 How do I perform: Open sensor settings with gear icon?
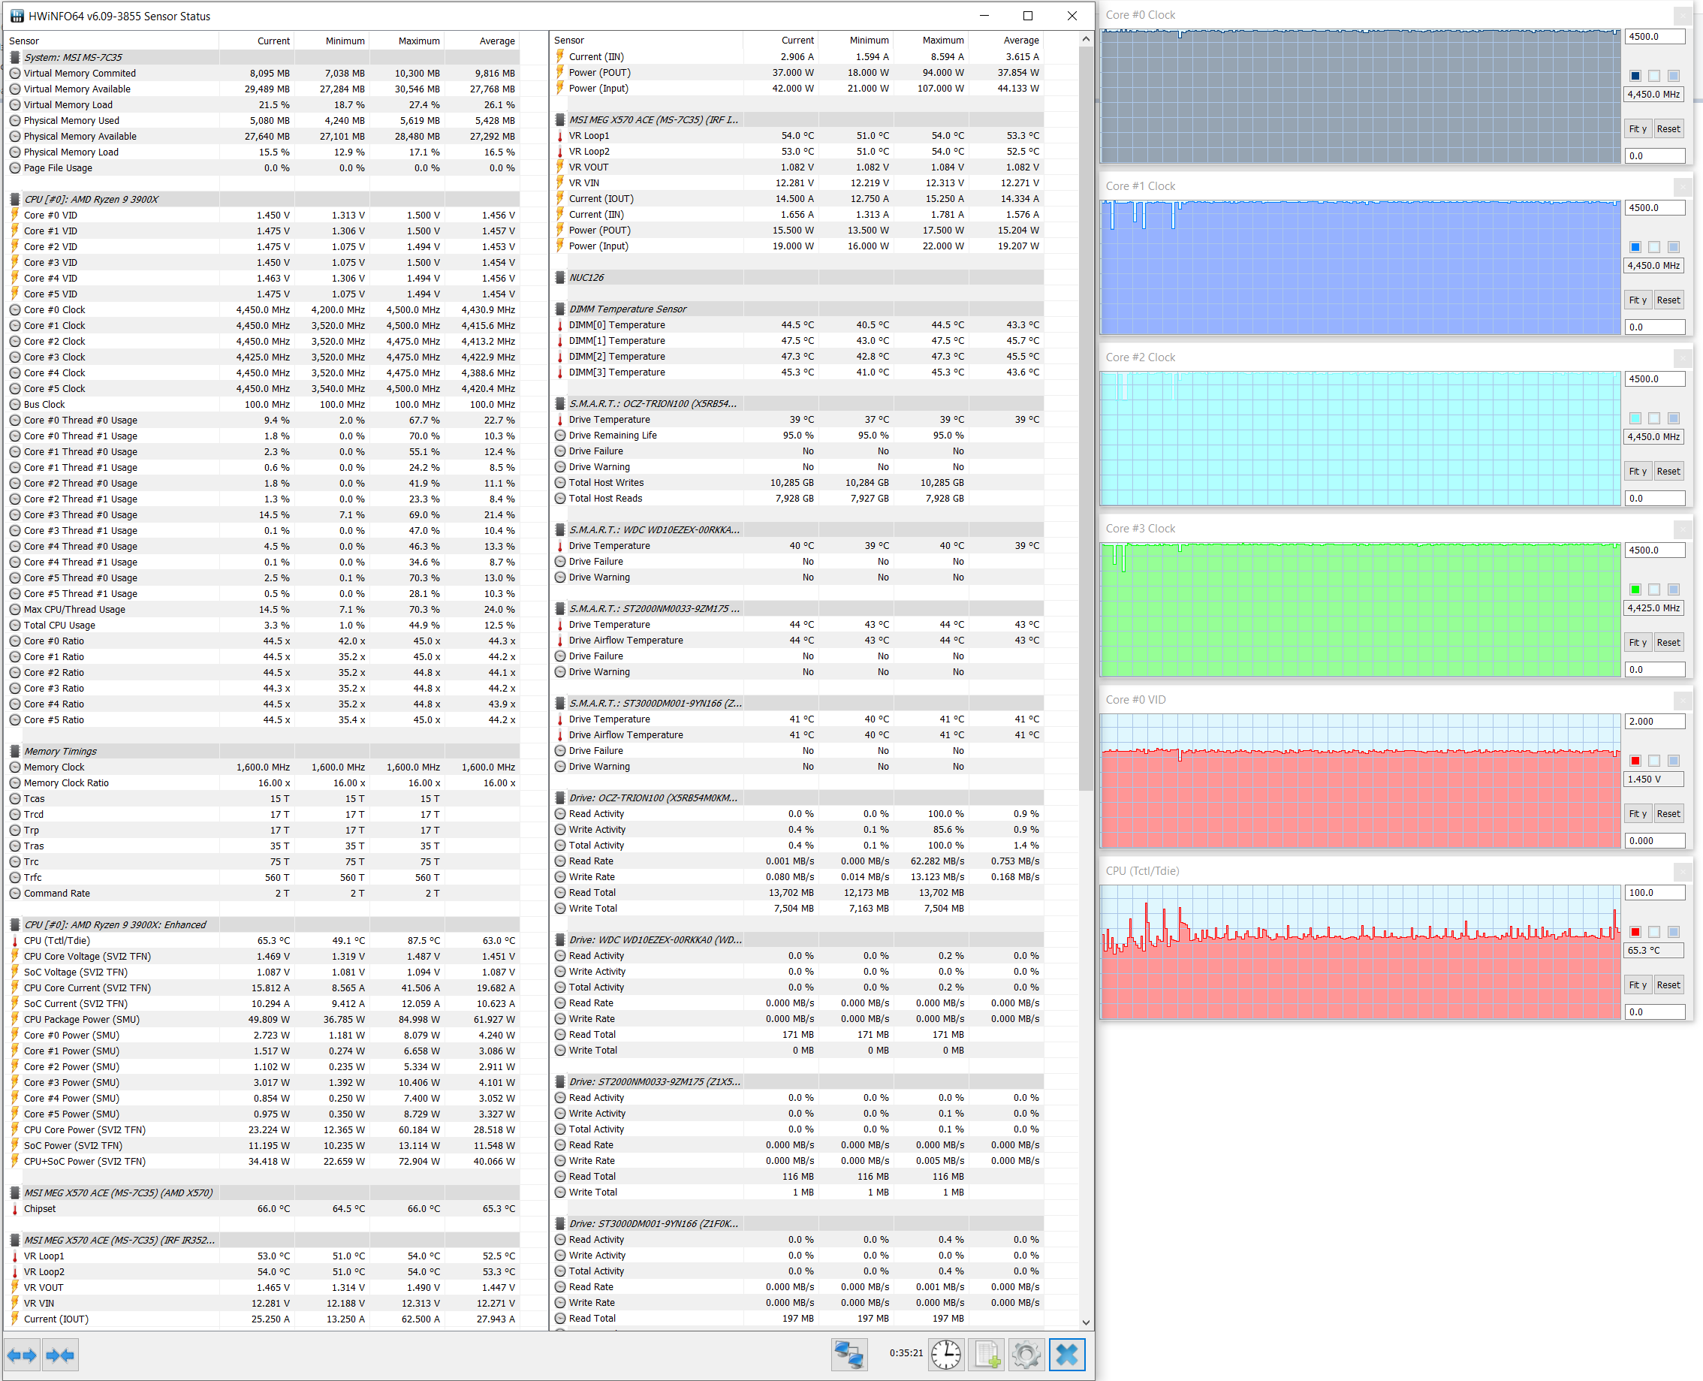coord(1026,1354)
